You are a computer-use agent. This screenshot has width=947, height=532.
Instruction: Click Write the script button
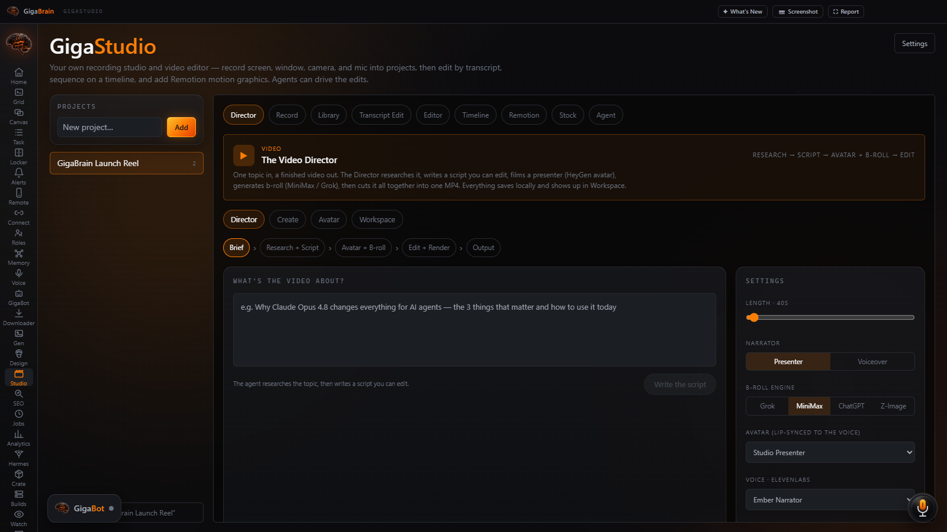(x=679, y=384)
